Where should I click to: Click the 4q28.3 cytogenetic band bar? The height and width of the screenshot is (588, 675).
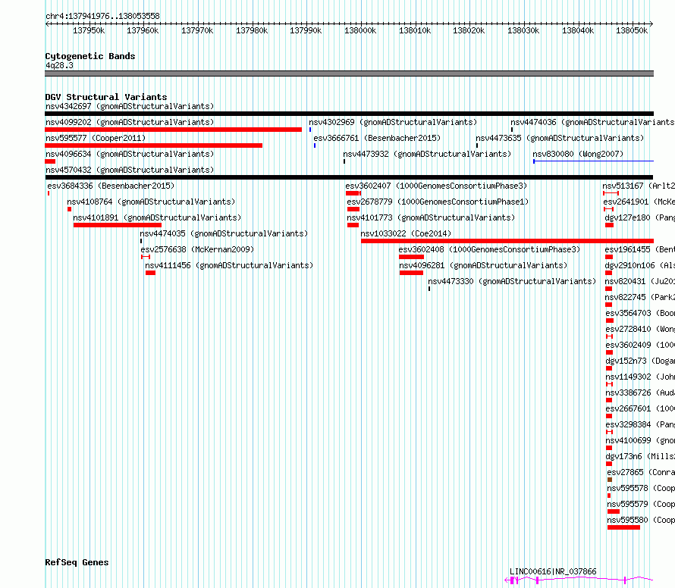coord(349,73)
